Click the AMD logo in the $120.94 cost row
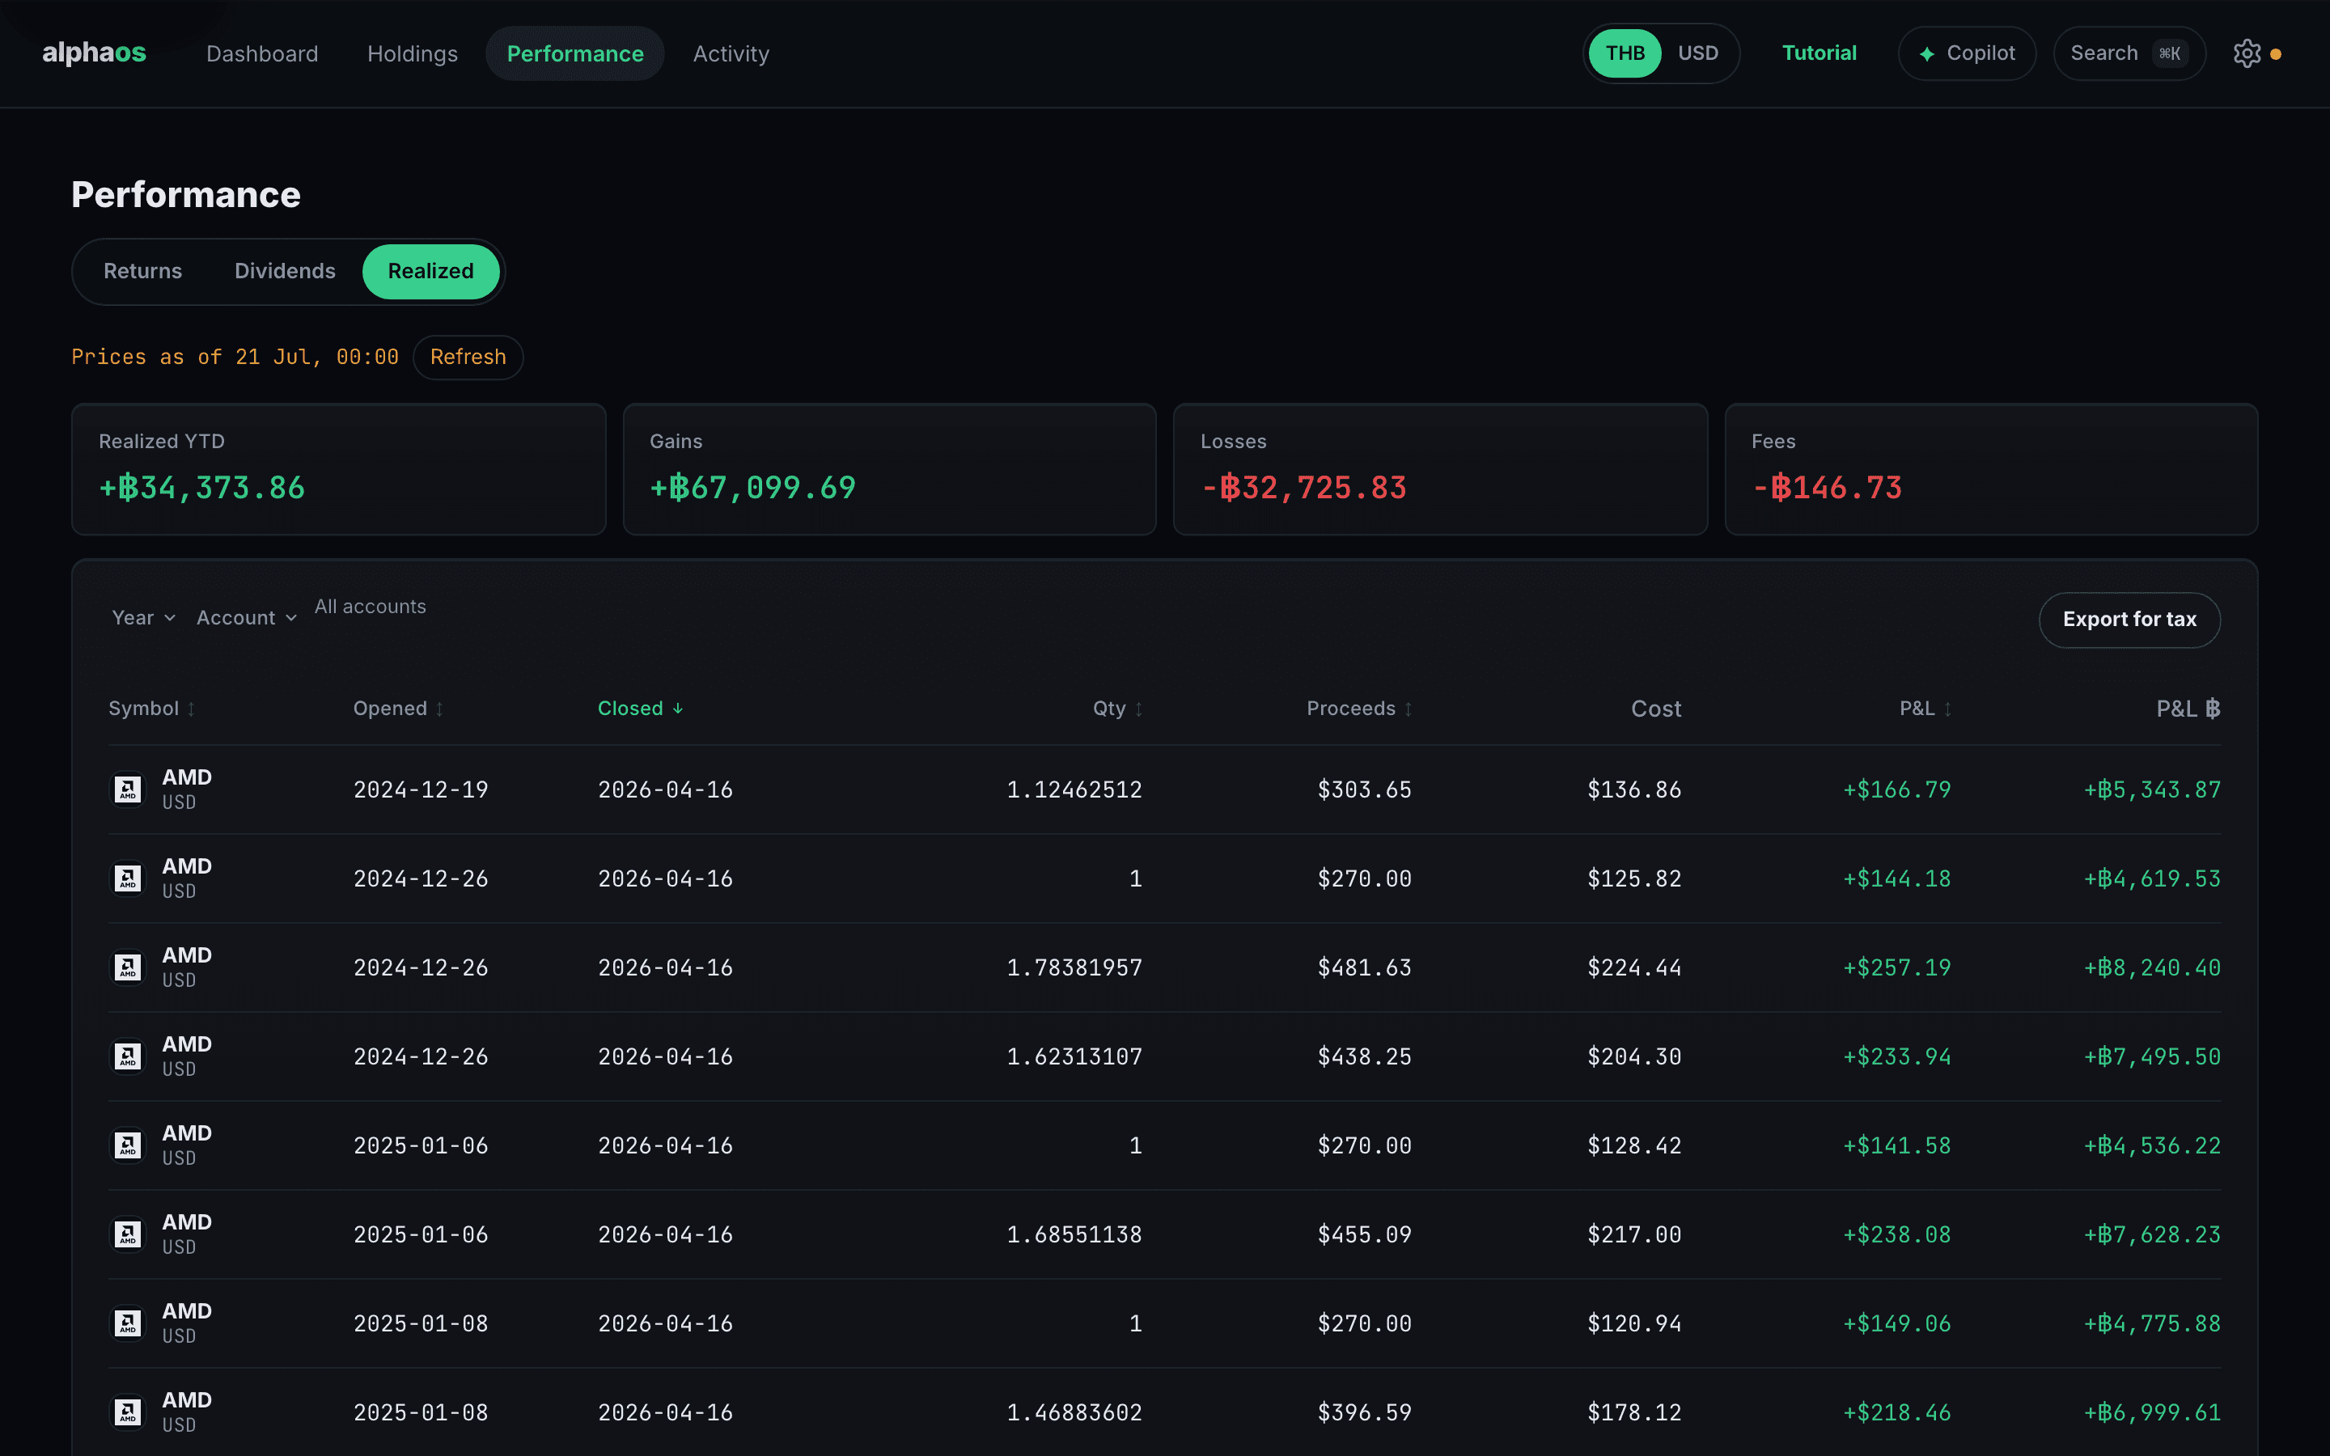The width and height of the screenshot is (2330, 1456). (x=128, y=1323)
